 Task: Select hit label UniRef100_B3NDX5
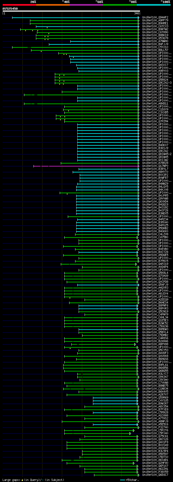pos(155,214)
